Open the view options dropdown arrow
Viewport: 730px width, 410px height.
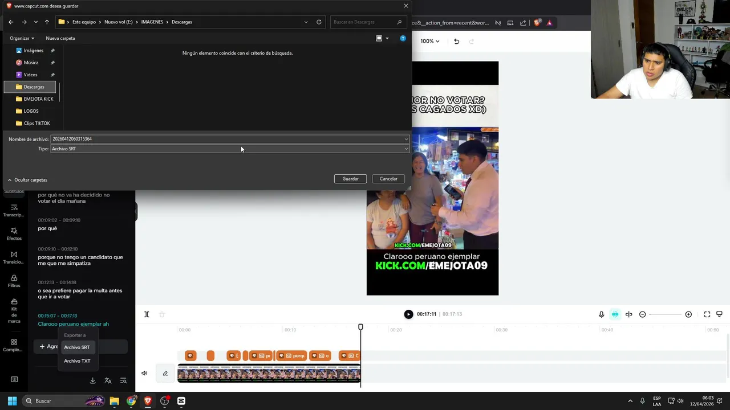click(x=387, y=38)
